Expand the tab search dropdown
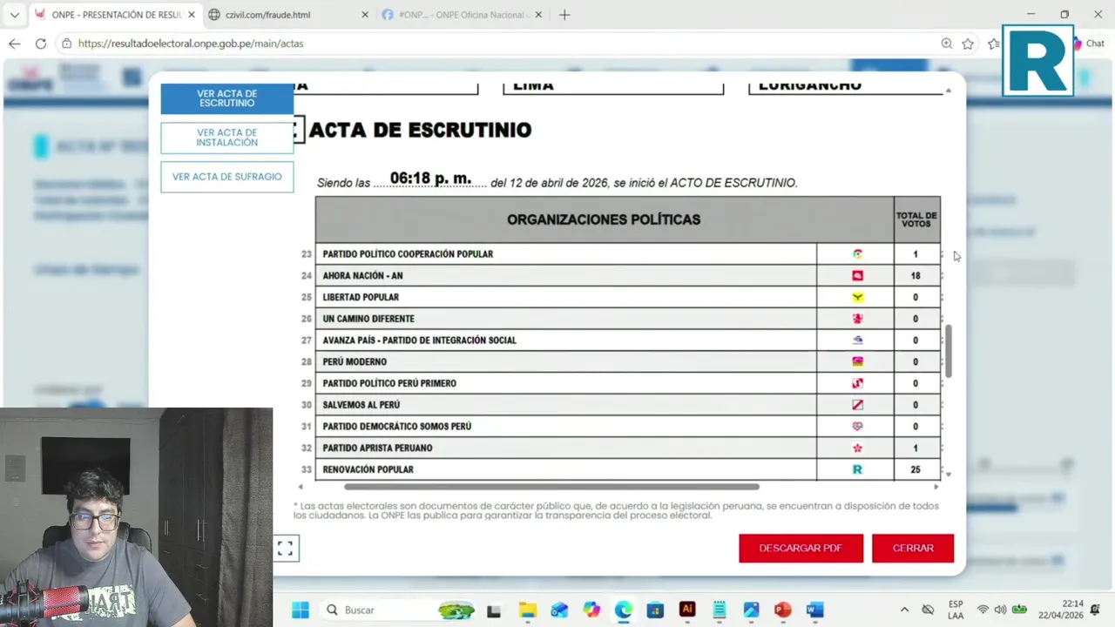 (x=14, y=15)
